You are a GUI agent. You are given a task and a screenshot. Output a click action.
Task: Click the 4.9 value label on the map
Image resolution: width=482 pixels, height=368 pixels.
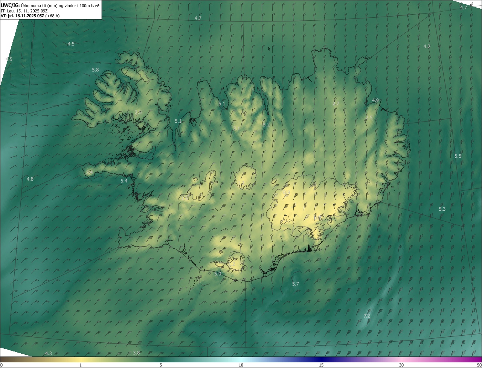[x=375, y=100]
